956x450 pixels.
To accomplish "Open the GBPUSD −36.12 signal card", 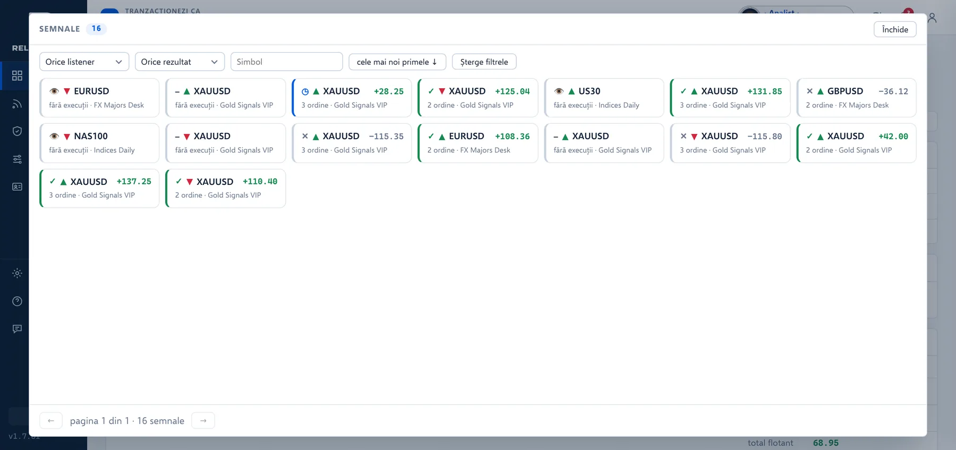I will pyautogui.click(x=856, y=98).
